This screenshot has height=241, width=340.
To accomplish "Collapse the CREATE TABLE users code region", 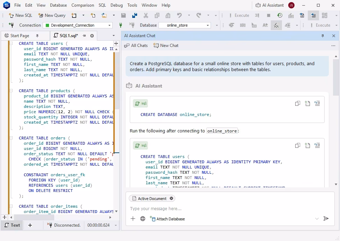I will (x=12, y=43).
